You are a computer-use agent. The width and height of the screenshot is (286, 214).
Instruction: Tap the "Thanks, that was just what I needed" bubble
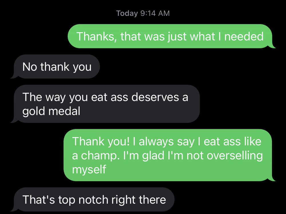point(170,36)
